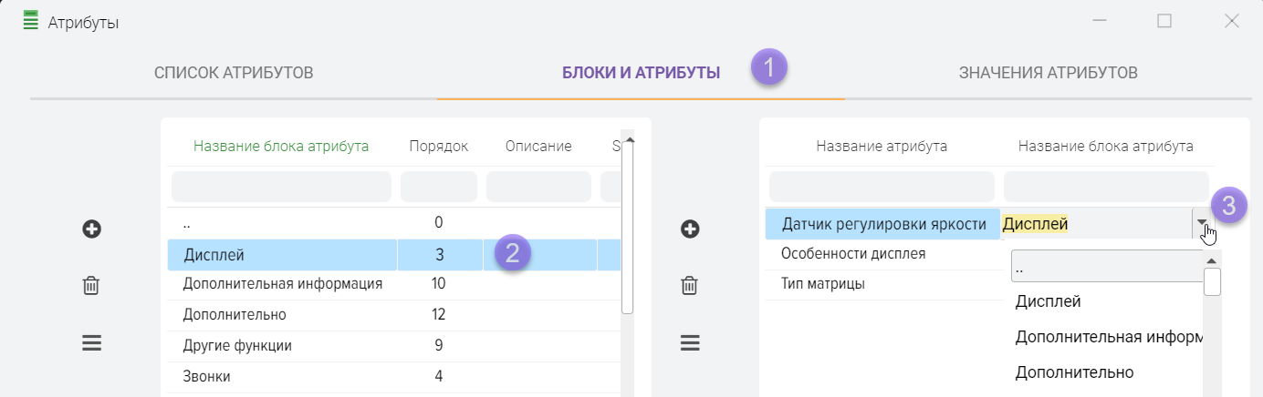1263x397 pixels.
Task: Click the block name filter field
Action: coord(281,187)
